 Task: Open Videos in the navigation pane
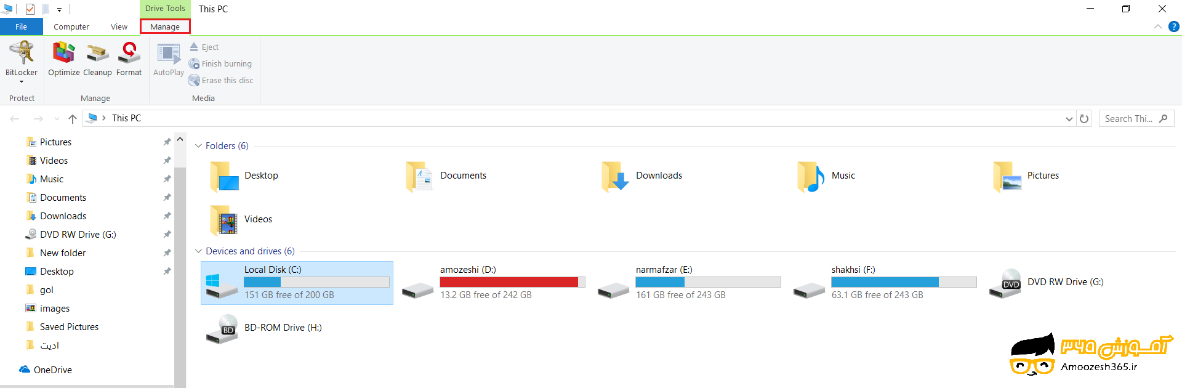point(54,161)
